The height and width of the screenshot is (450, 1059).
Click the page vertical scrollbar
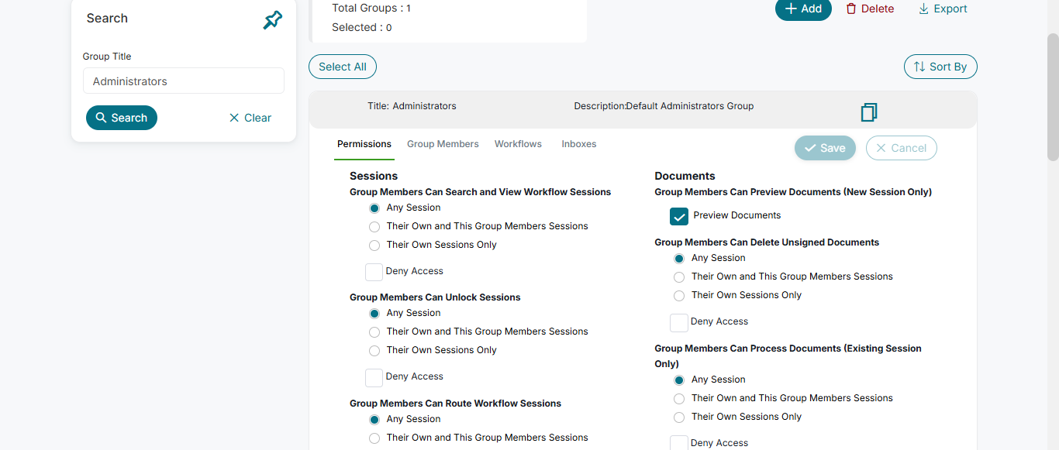pyautogui.click(x=1053, y=97)
